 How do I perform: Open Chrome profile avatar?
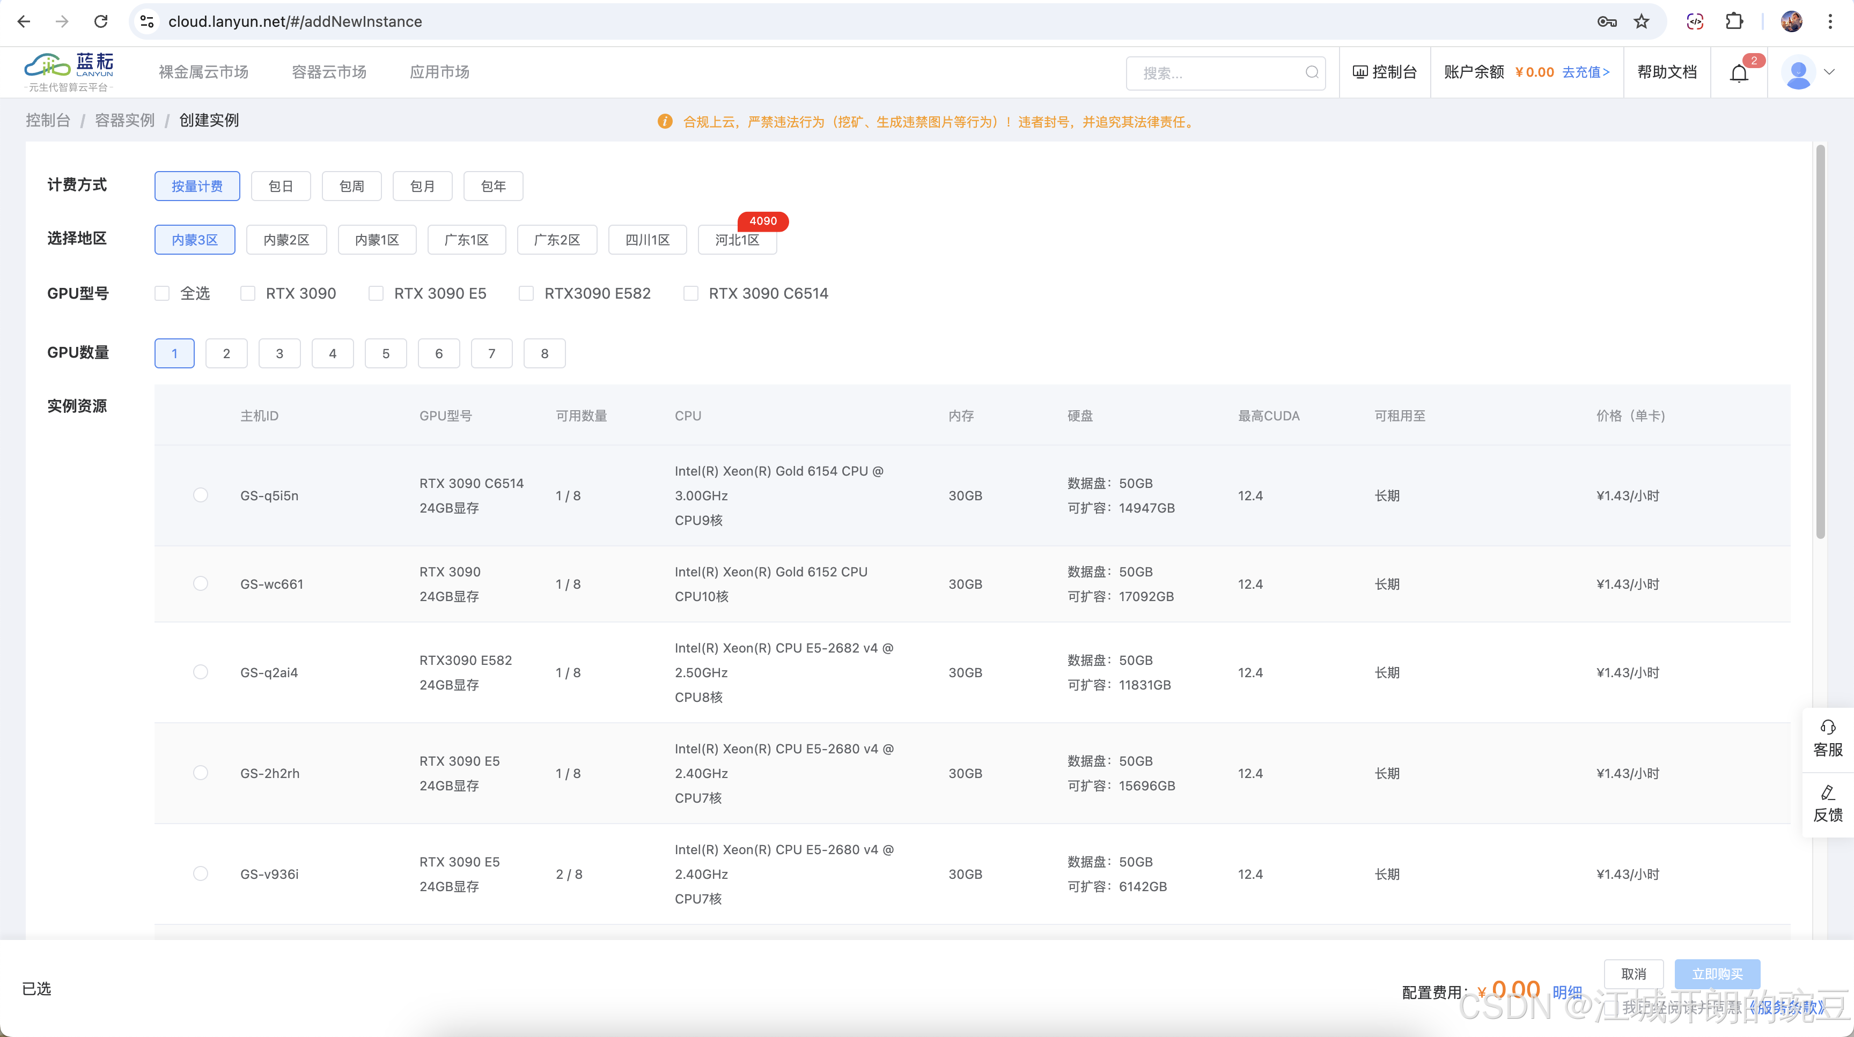coord(1791,21)
